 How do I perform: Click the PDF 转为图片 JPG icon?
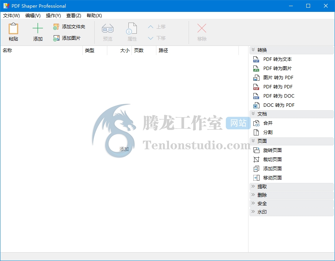click(x=256, y=69)
